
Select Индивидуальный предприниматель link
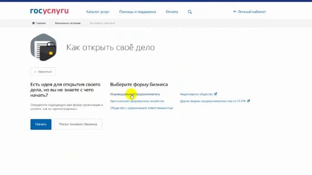pos(135,94)
